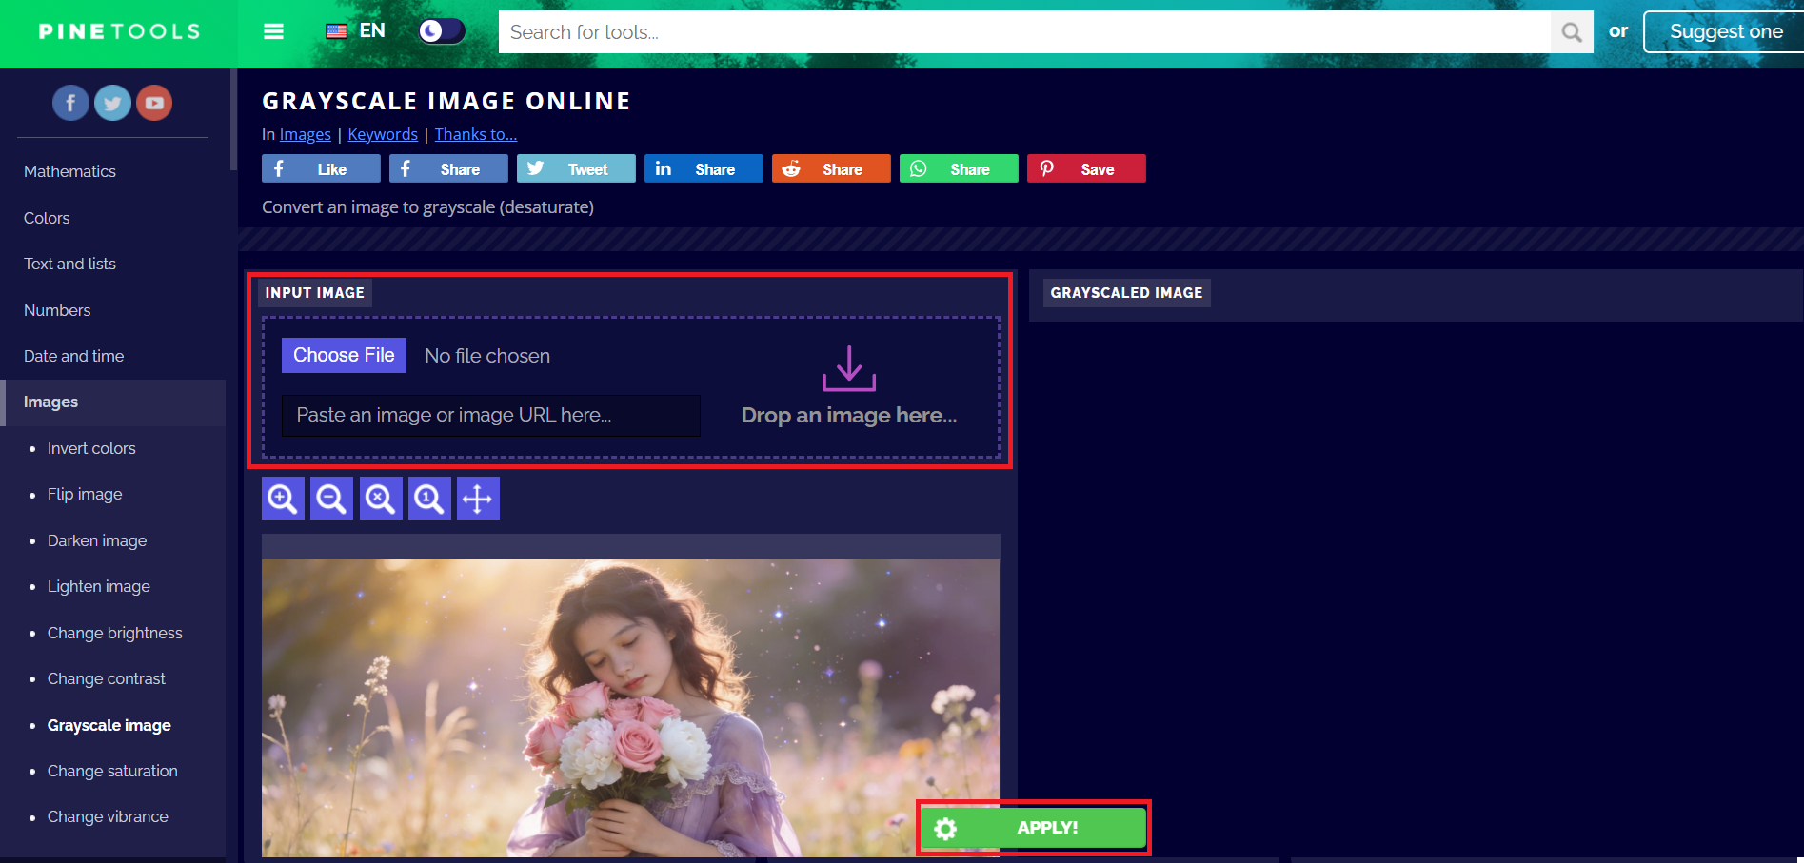Click the Twitter Tweet button
Screen dimensions: 1804x863
point(576,168)
